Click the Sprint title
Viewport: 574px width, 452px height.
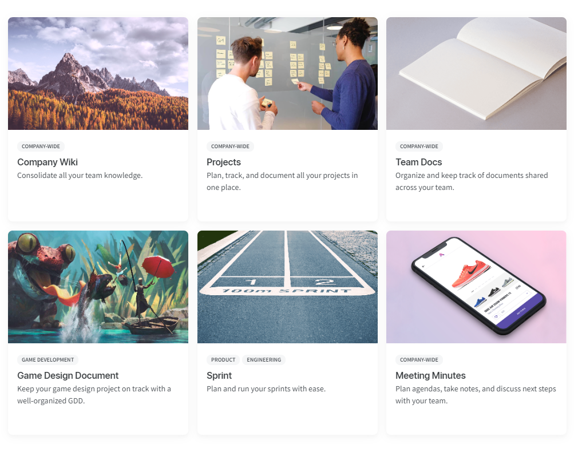(219, 375)
